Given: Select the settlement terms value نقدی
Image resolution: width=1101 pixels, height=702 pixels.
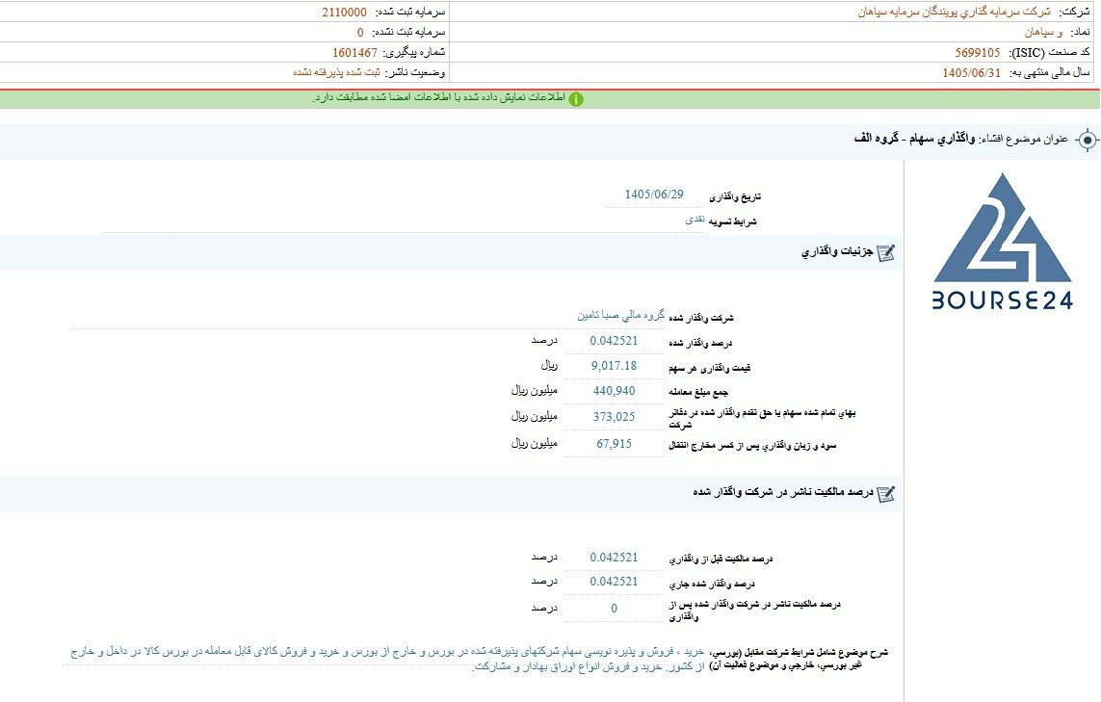Looking at the screenshot, I should pos(695,220).
